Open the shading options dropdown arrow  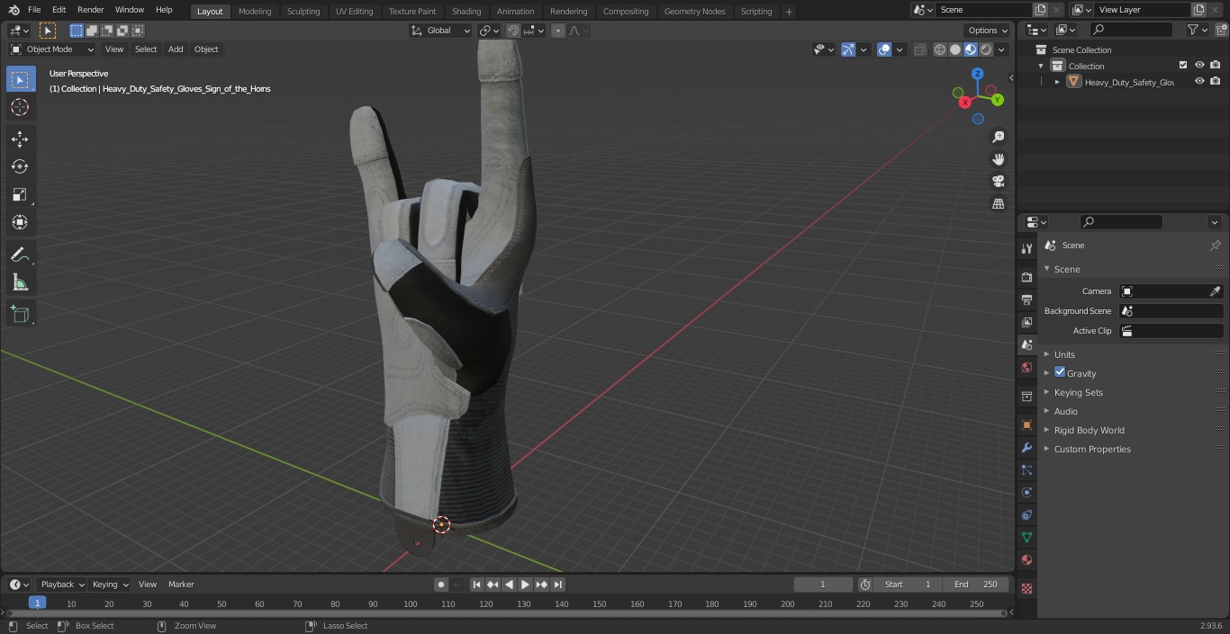pyautogui.click(x=1001, y=49)
